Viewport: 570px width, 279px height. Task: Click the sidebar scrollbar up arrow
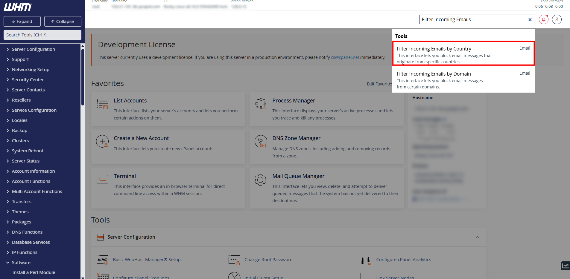[x=83, y=46]
